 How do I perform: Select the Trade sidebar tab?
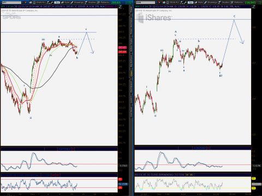coord(131,10)
